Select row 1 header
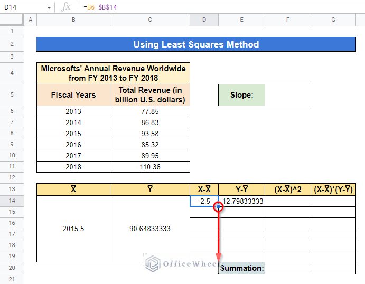This screenshot has width=365, height=284. [x=12, y=31]
